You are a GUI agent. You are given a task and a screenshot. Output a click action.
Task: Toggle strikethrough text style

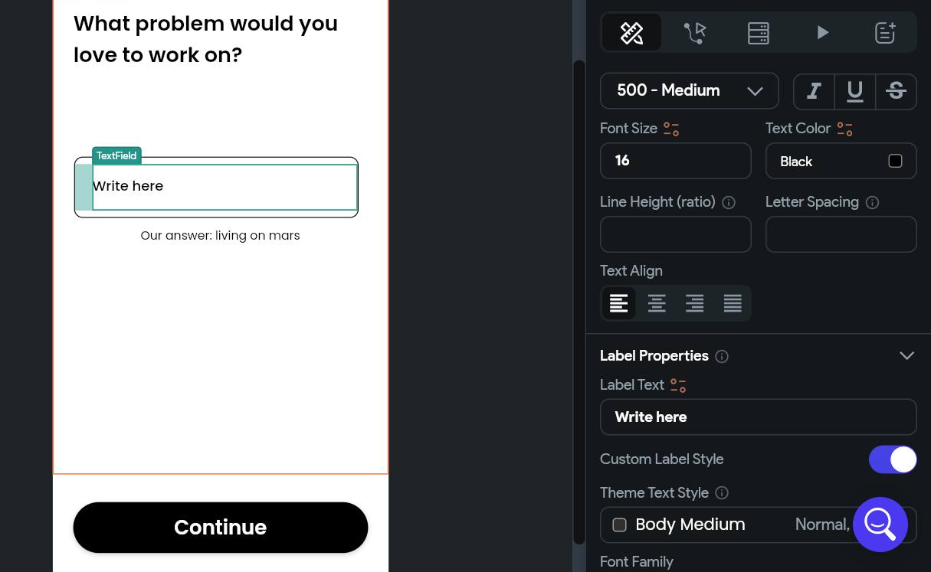point(896,92)
